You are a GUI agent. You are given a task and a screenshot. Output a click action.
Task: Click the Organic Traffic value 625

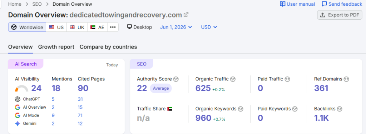[x=203, y=88]
